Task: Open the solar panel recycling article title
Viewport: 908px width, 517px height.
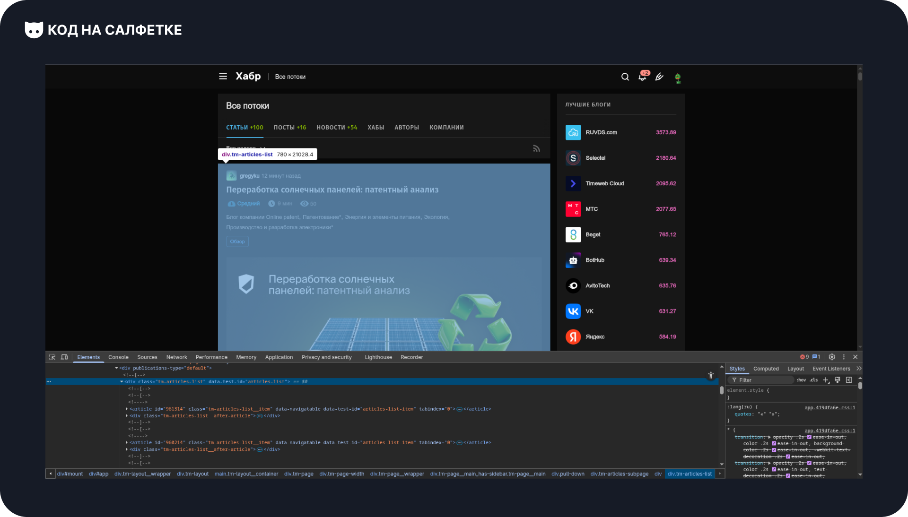Action: click(x=332, y=190)
